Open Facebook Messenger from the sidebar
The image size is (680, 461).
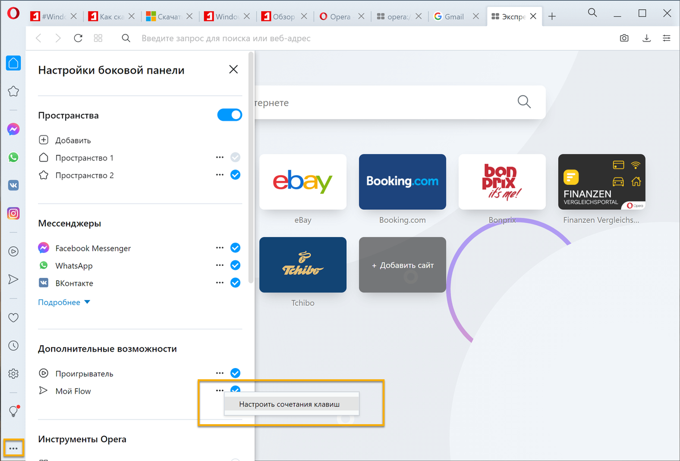click(x=14, y=129)
